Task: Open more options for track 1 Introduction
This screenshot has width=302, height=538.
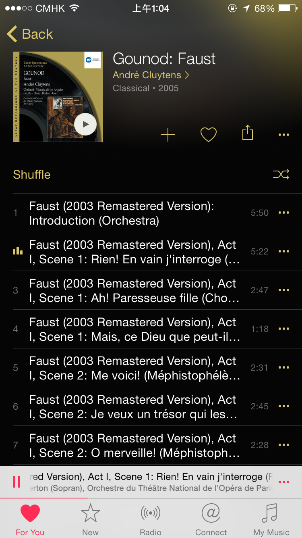Action: 284,213
